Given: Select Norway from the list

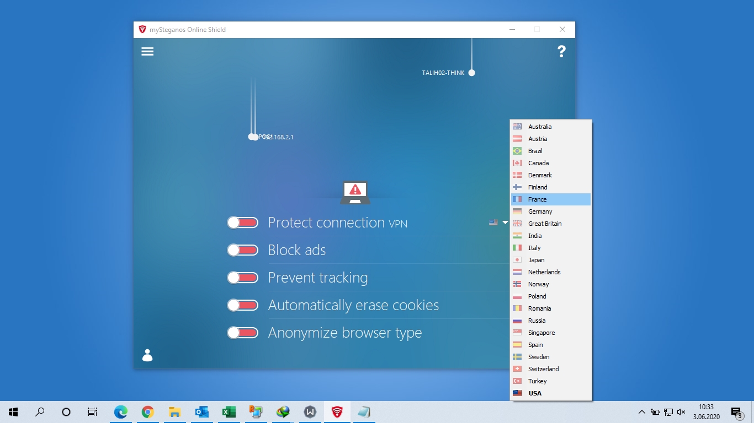Looking at the screenshot, I should point(551,284).
